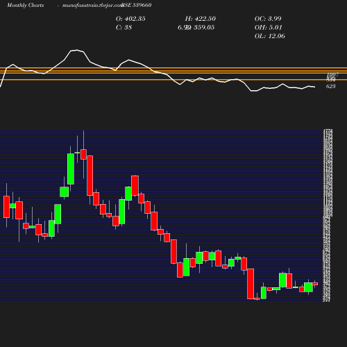Viewport: 347px width, 347px height.
Task: Click the "623" indicator axis label
Action: (x=331, y=86)
